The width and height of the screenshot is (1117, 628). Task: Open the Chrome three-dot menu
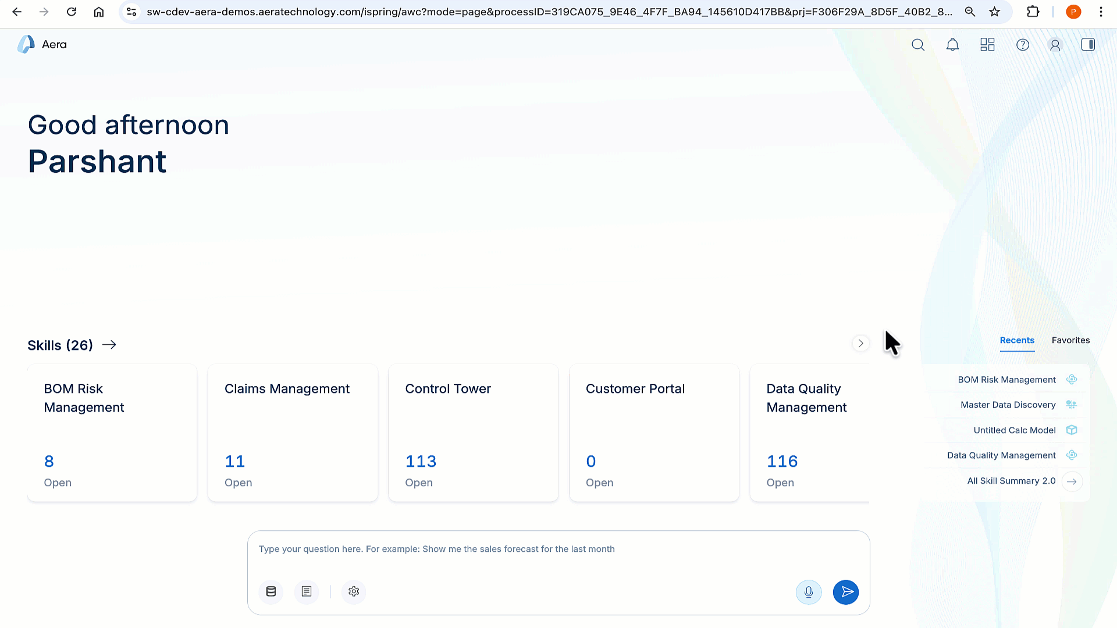click(x=1101, y=12)
